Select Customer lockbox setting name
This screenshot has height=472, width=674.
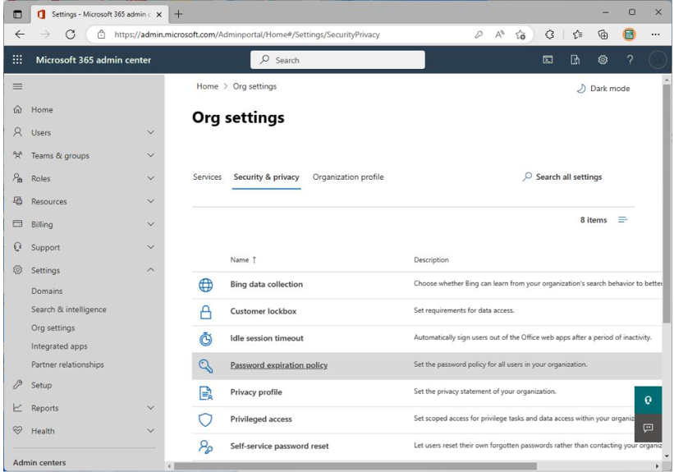[264, 311]
